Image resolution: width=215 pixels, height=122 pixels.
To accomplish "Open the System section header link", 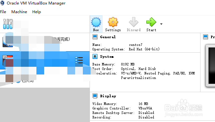I will pos(107,57).
